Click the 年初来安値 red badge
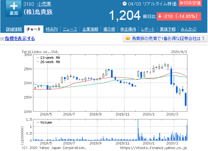The width and height of the screenshot is (208, 151). (190, 3)
